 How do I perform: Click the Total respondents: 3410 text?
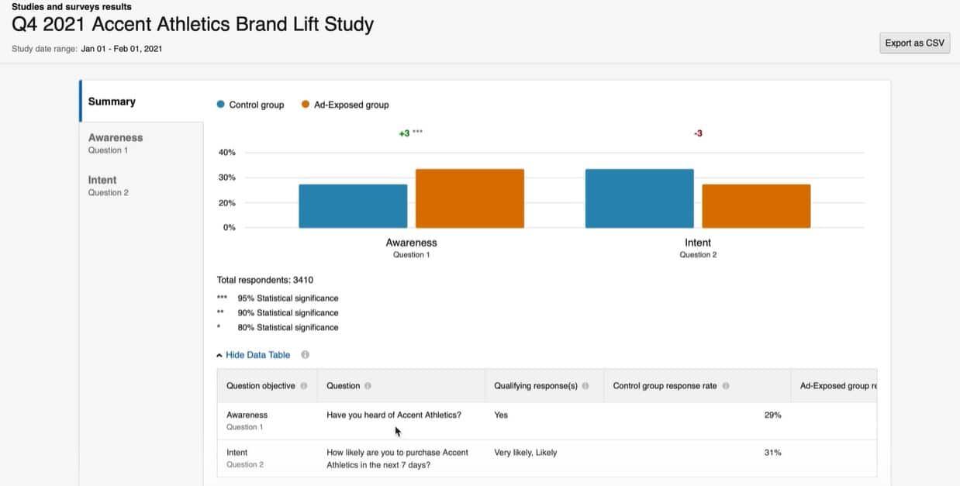coord(265,280)
